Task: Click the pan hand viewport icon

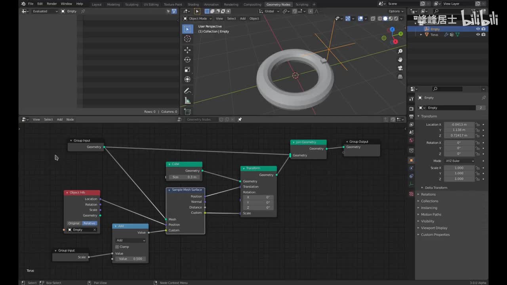Action: coord(400,60)
